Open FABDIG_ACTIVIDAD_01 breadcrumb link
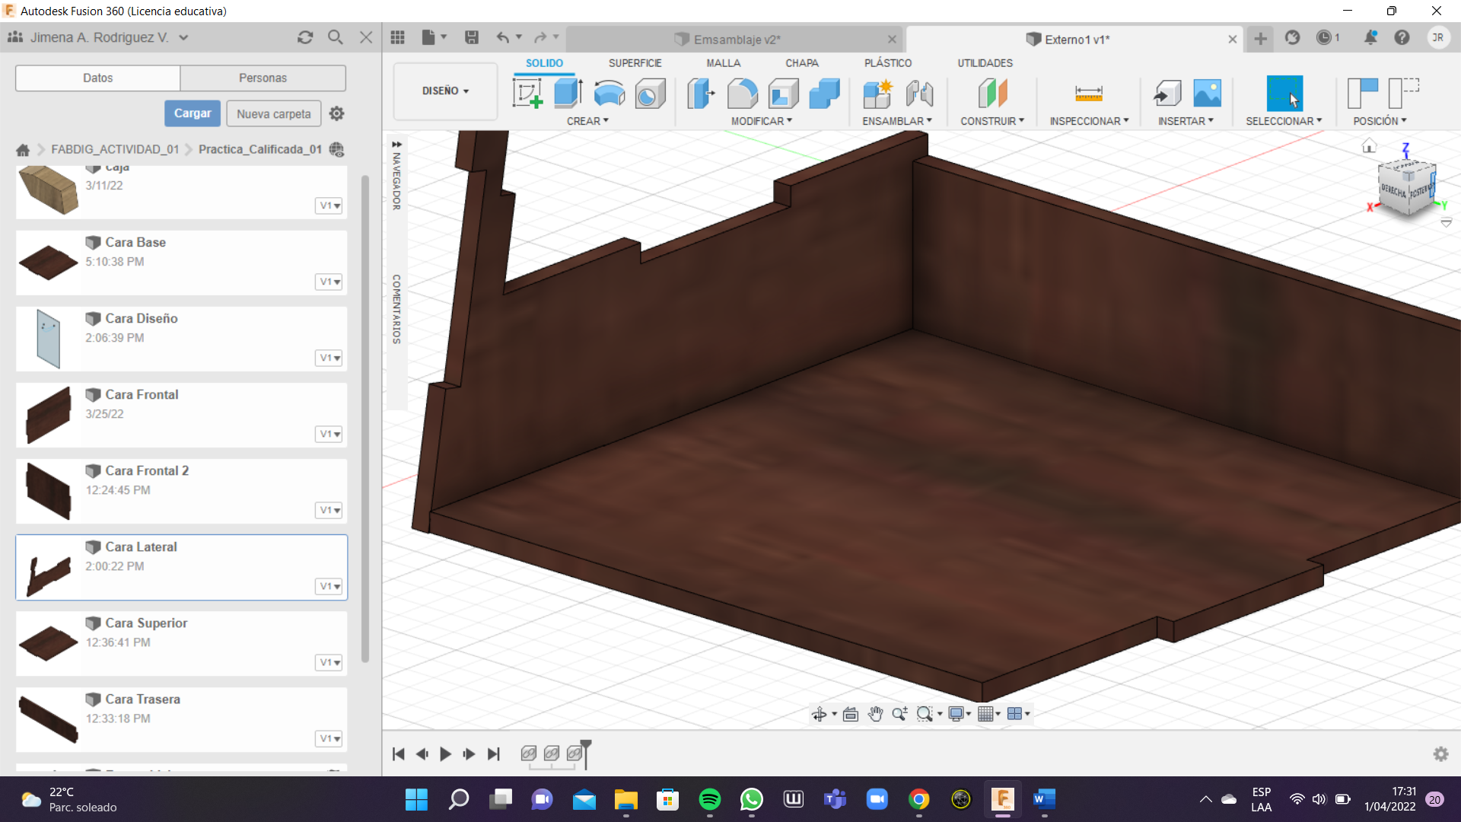Screen dimensions: 1461x822 coord(115,149)
